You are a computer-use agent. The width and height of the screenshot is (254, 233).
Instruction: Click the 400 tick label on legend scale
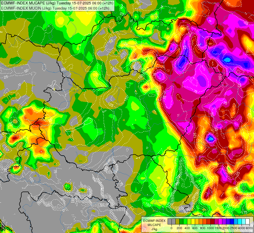coord(187,228)
